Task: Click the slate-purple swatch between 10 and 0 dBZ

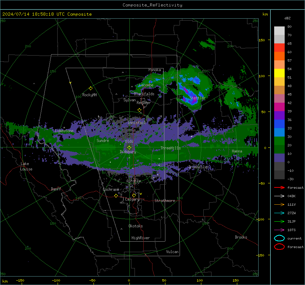Action: pos(279,158)
